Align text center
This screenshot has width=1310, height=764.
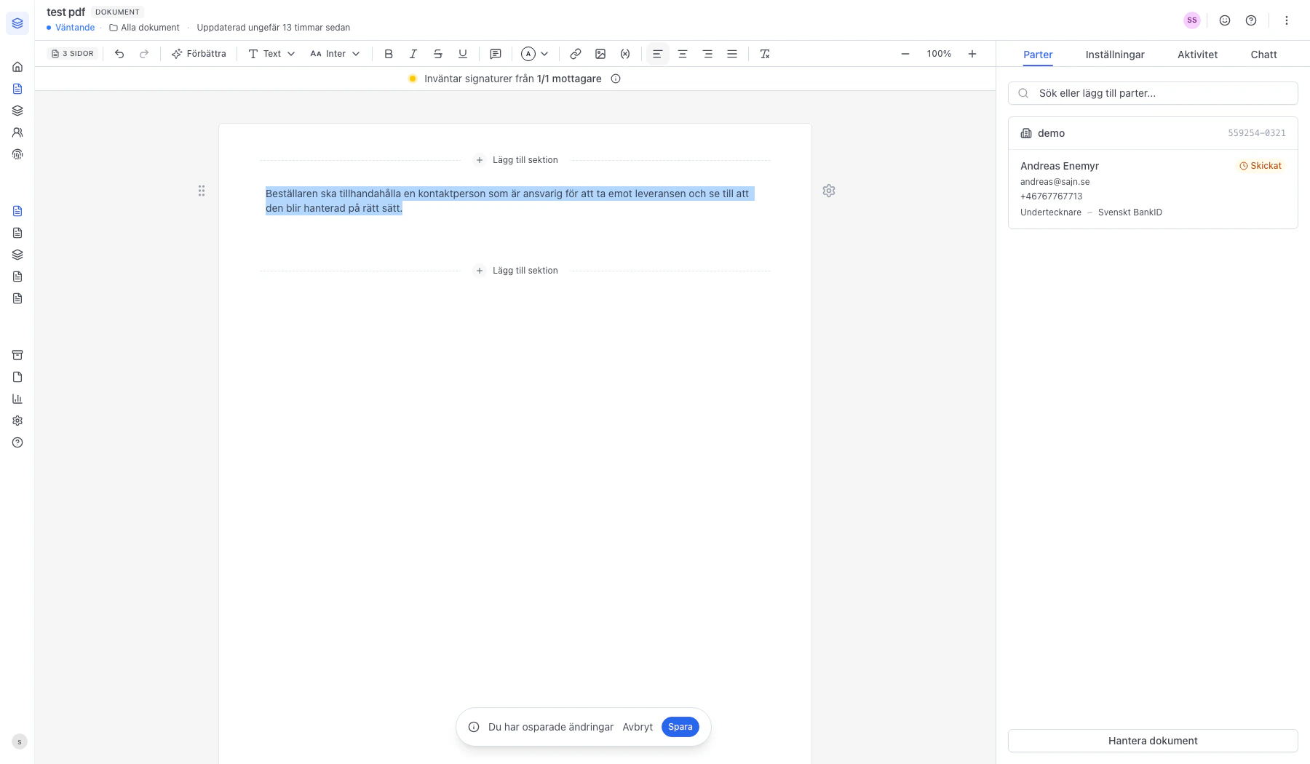point(683,54)
